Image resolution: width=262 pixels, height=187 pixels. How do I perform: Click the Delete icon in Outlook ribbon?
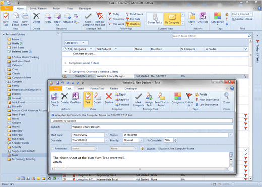(36, 18)
